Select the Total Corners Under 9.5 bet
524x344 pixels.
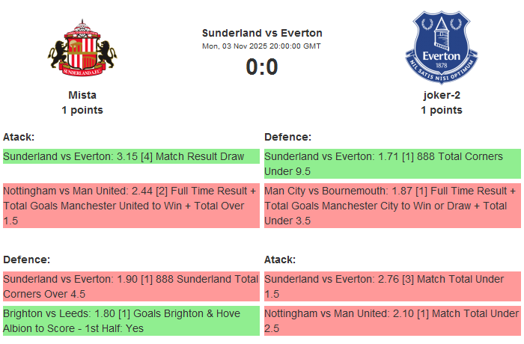392,164
